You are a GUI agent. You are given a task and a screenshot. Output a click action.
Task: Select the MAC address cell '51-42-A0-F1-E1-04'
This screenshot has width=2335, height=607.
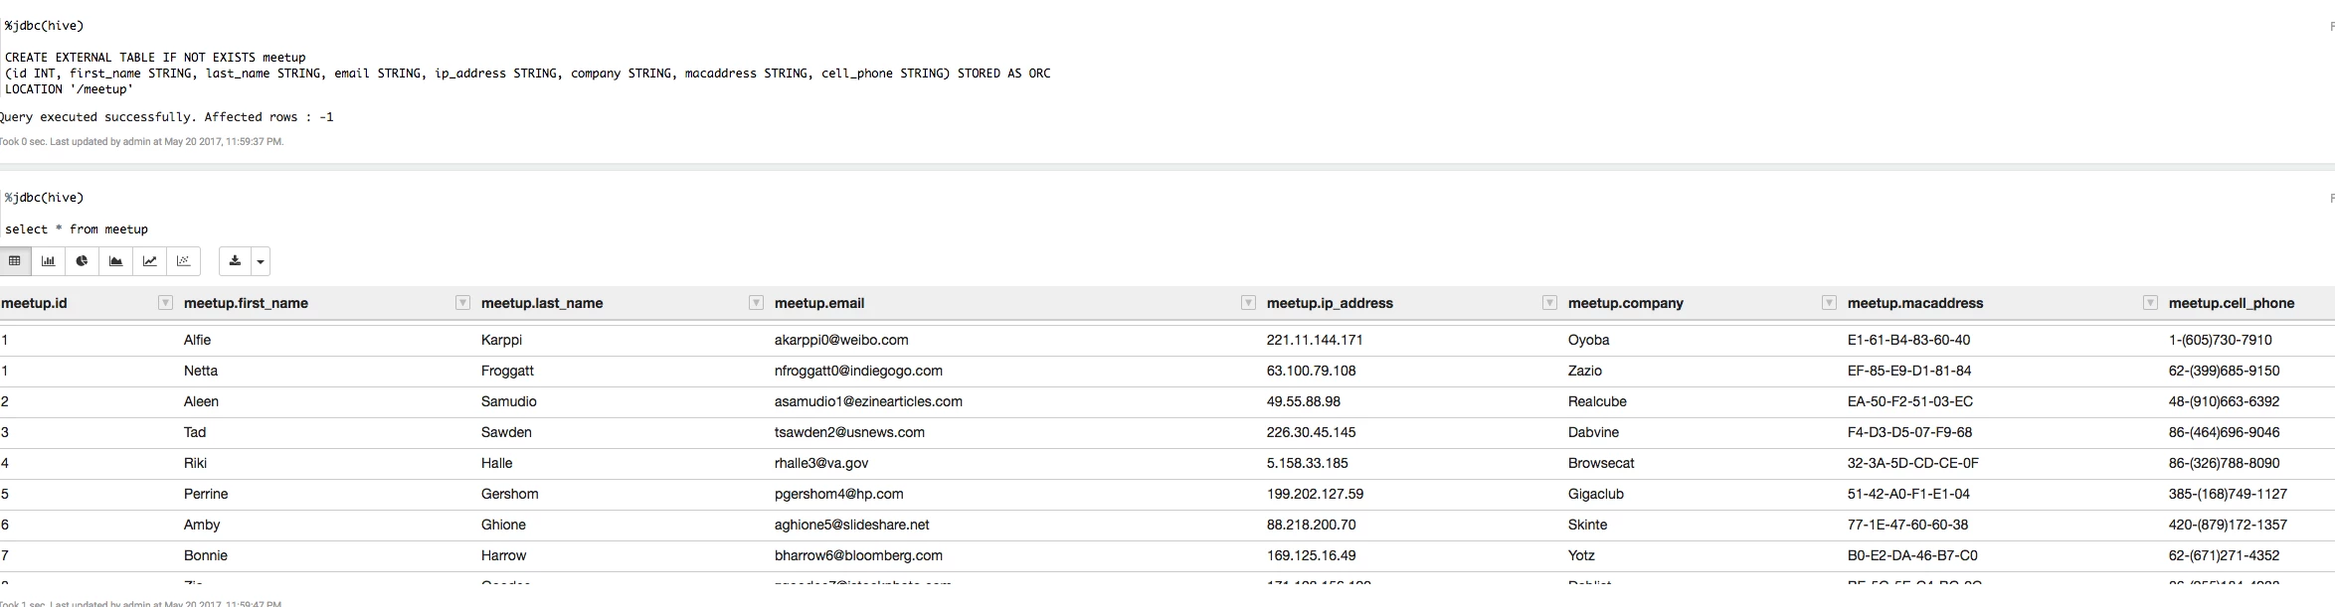[x=1908, y=494]
